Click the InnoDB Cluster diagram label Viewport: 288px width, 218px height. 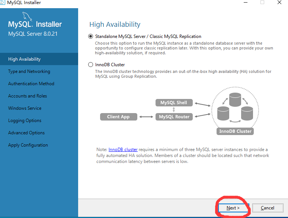[235, 131]
